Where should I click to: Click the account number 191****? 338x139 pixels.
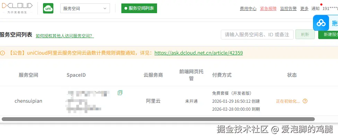click(330, 9)
